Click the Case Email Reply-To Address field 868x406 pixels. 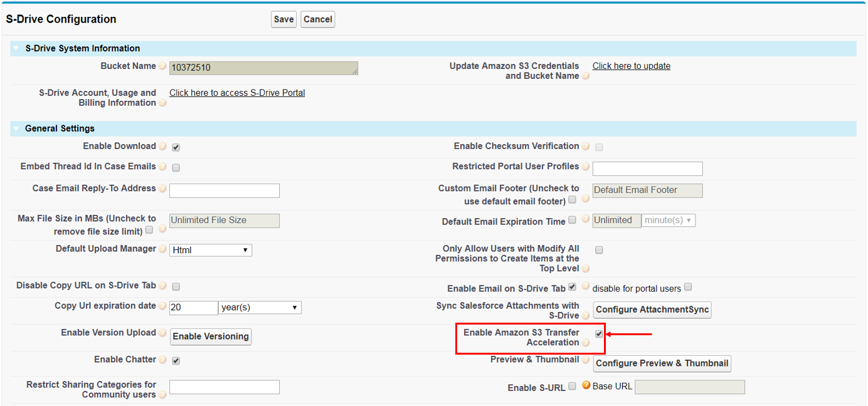225,190
